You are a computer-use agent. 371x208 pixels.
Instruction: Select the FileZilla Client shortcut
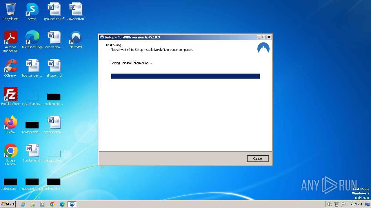10,97
